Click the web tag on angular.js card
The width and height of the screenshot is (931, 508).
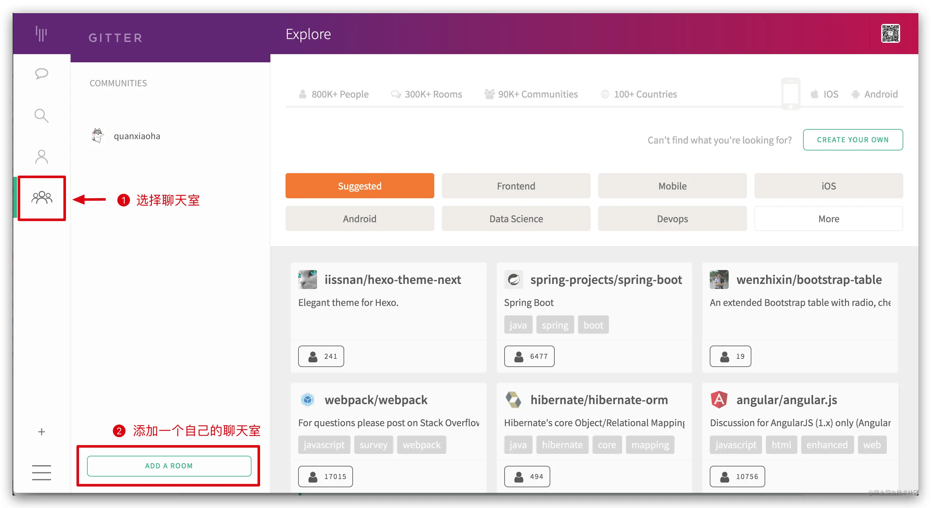pyautogui.click(x=872, y=445)
